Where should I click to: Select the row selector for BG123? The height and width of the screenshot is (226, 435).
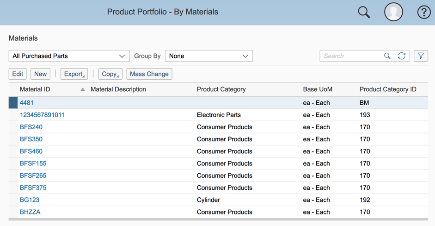[x=13, y=200]
